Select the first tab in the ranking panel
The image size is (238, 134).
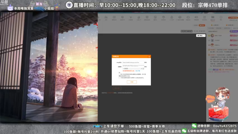211,28
